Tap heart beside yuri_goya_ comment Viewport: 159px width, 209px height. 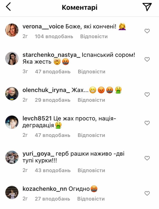147,158
